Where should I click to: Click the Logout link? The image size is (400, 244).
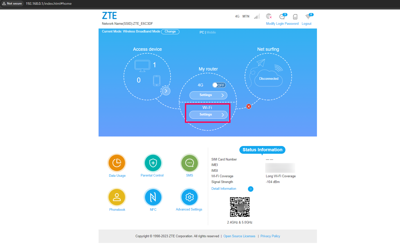pos(306,24)
